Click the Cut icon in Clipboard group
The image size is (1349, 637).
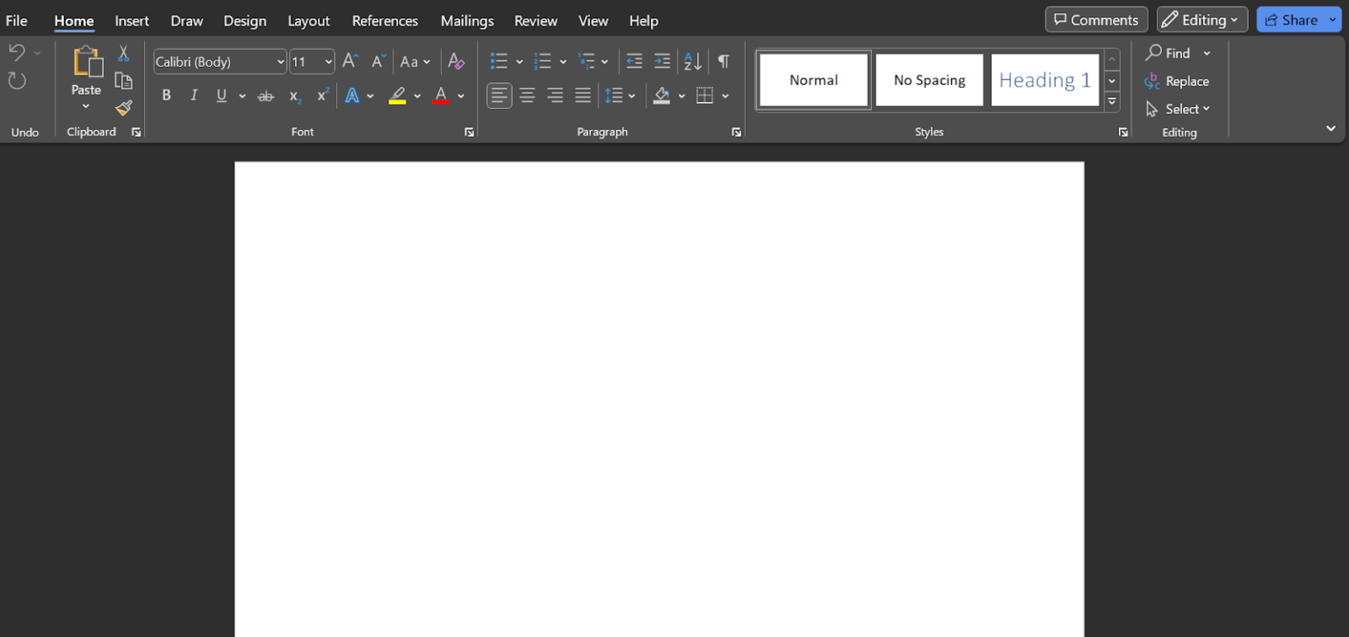(123, 54)
